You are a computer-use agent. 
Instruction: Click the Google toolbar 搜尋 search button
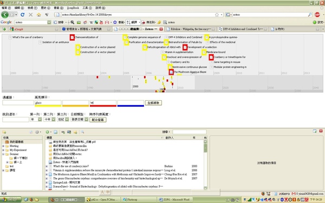click(x=58, y=22)
